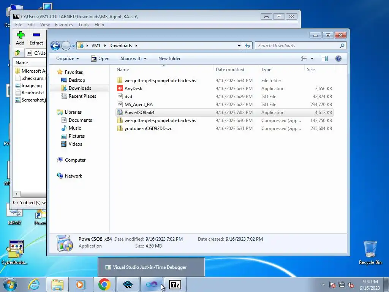Click Add button in 7-Zip toolbar
Image resolution: width=389 pixels, height=292 pixels.
pos(21,38)
